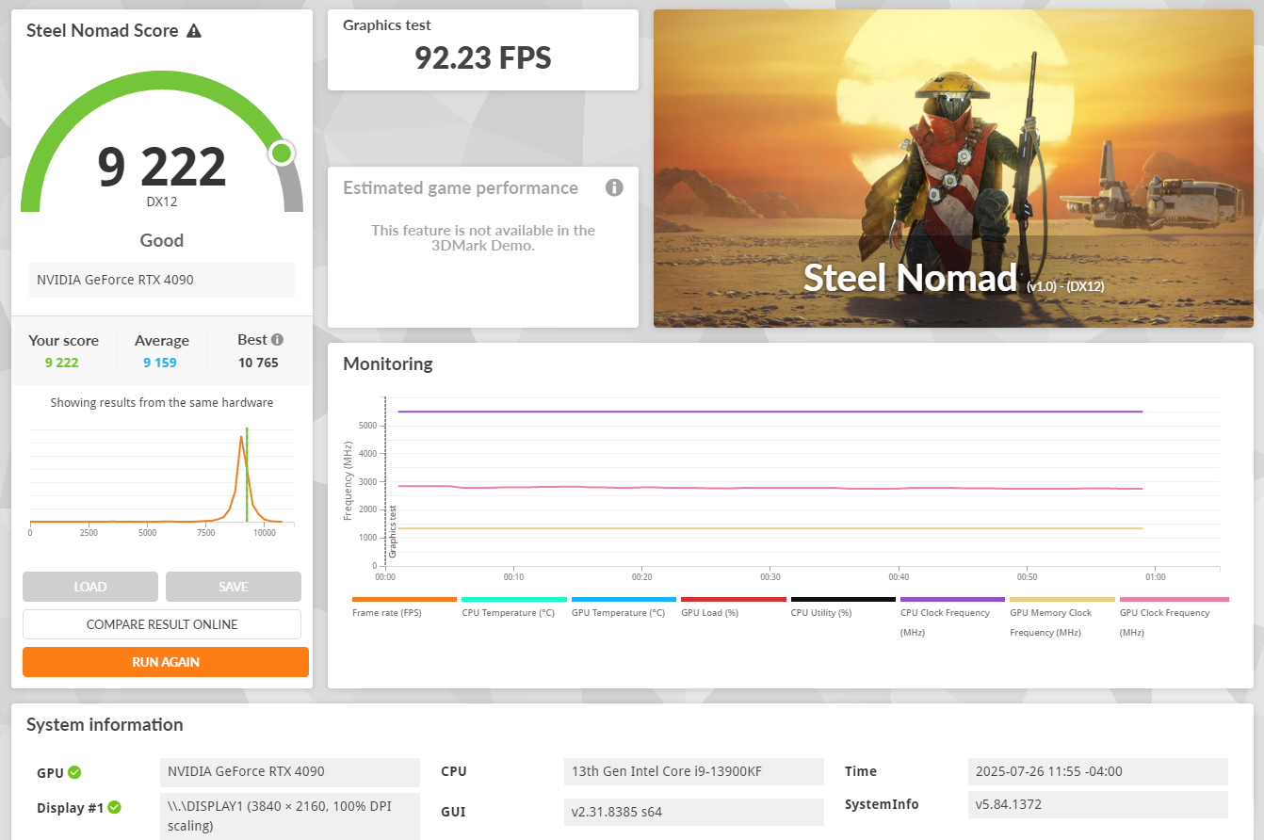The image size is (1264, 840).
Task: Click the warning triangle beside Steel Nomad Score
Action: [194, 30]
